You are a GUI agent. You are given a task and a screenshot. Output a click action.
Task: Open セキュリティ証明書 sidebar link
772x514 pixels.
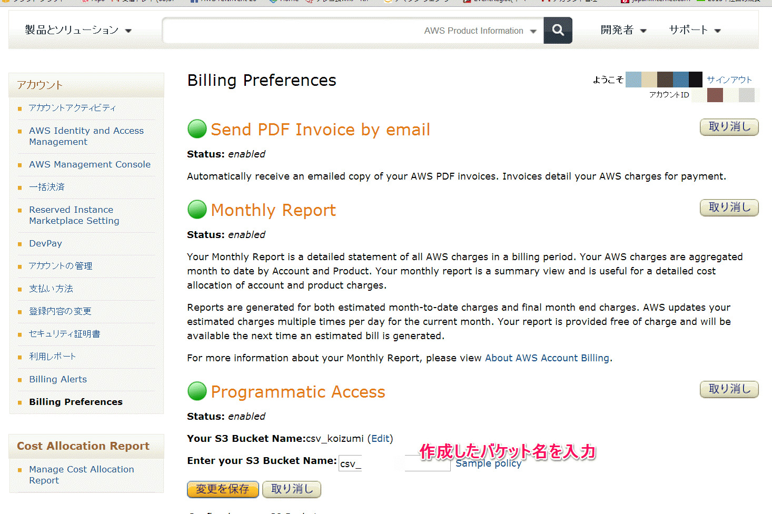point(65,334)
